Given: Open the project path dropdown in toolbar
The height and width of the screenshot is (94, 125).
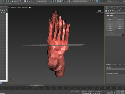Looking at the screenshot, I should pos(80,1).
